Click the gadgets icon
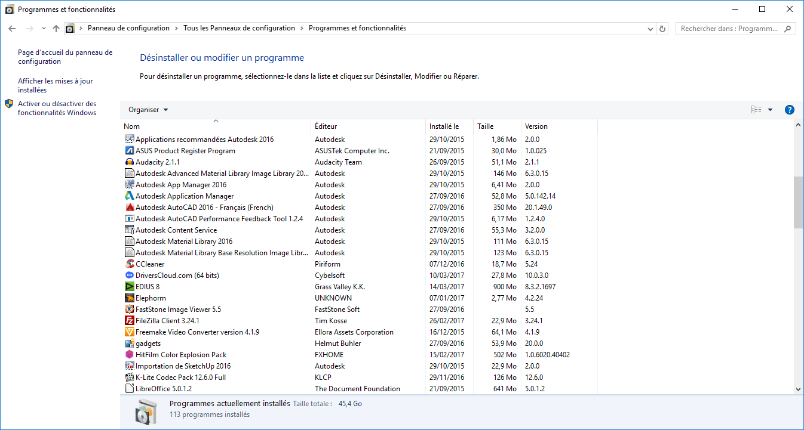The height and width of the screenshot is (430, 804). pos(130,344)
